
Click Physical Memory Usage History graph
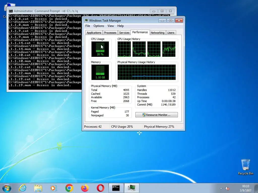click(147, 72)
